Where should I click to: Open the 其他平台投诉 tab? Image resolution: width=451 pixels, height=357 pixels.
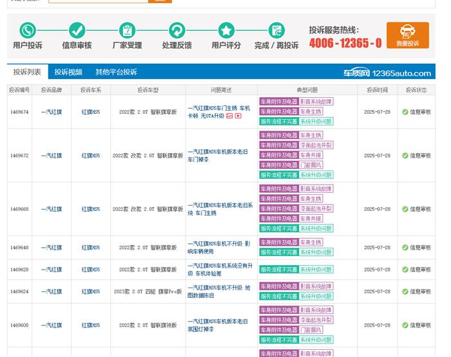116,72
